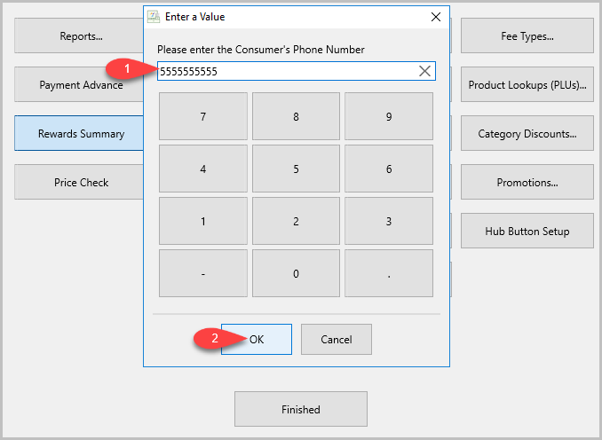The image size is (602, 440).
Task: Open Category Discounts
Action: coord(527,133)
